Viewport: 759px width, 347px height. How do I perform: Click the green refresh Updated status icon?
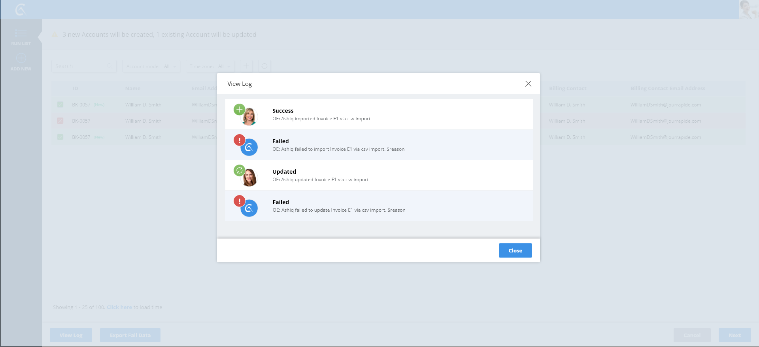239,171
